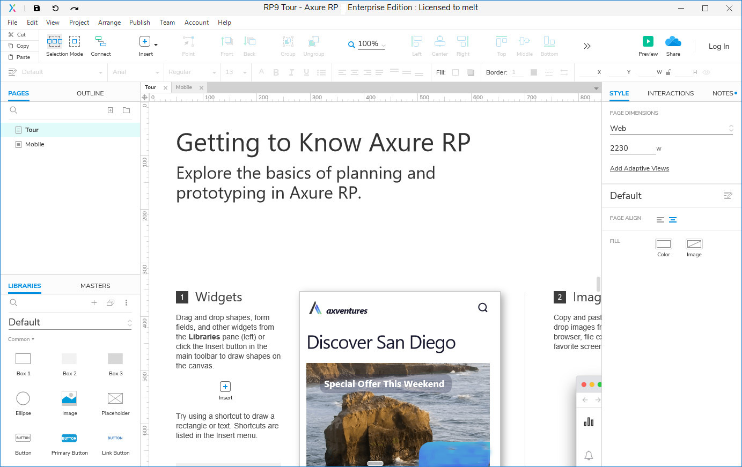Click the align Bottom icon
742x467 pixels.
pyautogui.click(x=549, y=41)
